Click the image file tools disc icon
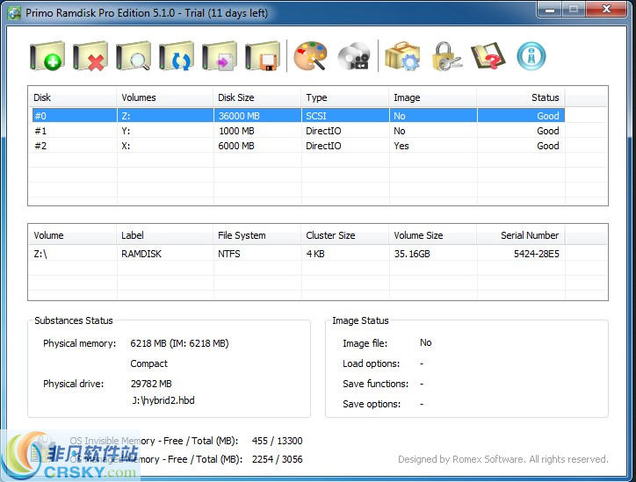Screen dimensions: 636x482 tap(354, 56)
